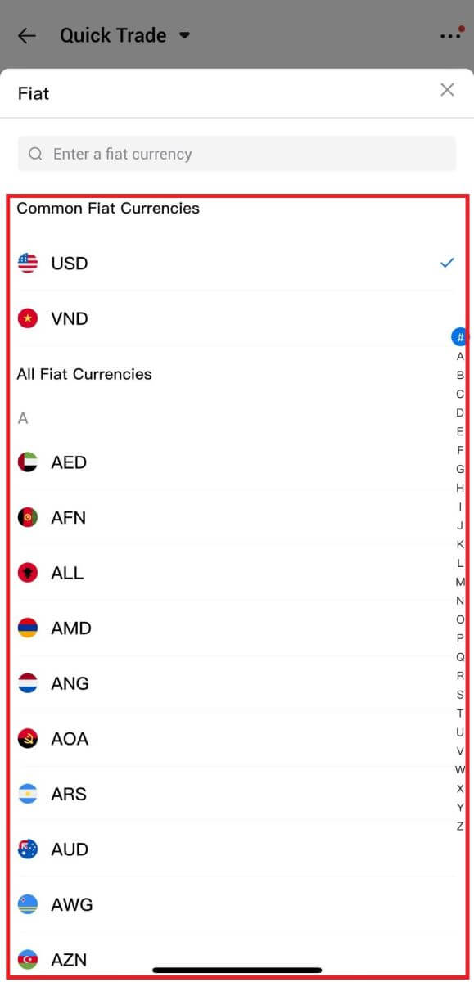The height and width of the screenshot is (982, 474).
Task: Tap the highlighted # index badge
Action: 459,336
